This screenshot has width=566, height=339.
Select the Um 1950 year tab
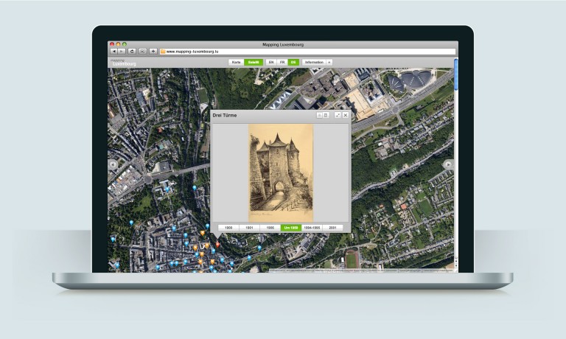(291, 228)
